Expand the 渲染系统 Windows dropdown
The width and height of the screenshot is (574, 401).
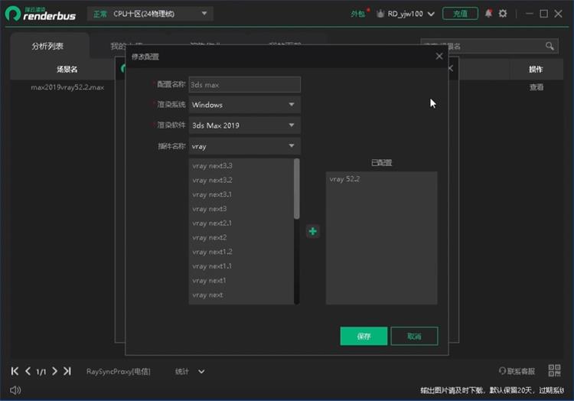[x=244, y=105]
